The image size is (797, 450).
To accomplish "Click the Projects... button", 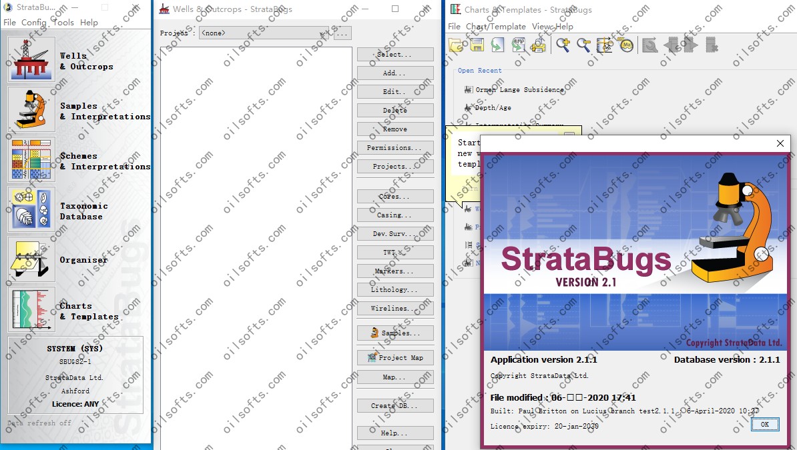I will 395,167.
